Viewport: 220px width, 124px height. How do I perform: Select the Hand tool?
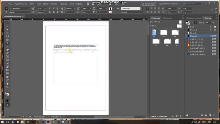(x=7, y=84)
